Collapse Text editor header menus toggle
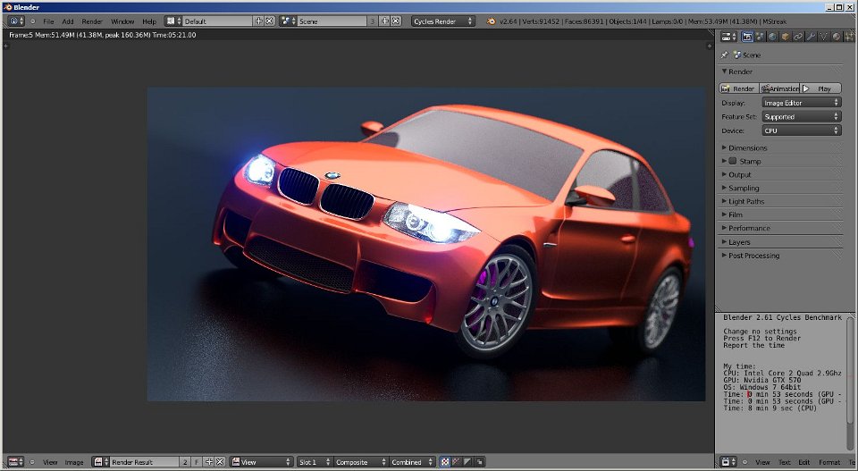Viewport: 858px width, 471px height. pos(745,462)
